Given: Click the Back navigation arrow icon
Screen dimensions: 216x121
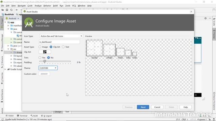Looking at the screenshot, I should tap(17, 10).
